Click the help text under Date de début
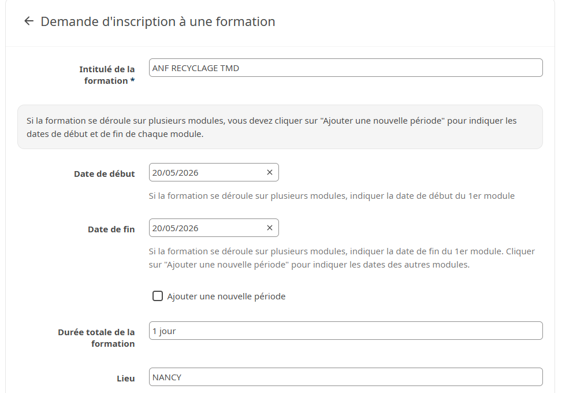The height and width of the screenshot is (393, 573). coord(332,196)
